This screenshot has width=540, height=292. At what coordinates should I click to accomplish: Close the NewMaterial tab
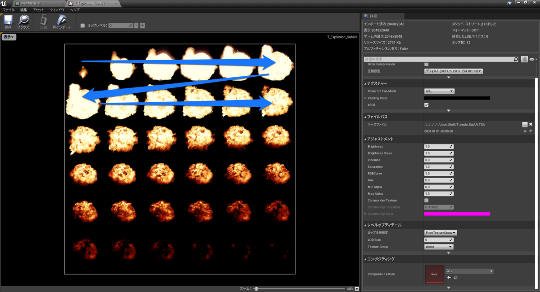pyautogui.click(x=63, y=3)
